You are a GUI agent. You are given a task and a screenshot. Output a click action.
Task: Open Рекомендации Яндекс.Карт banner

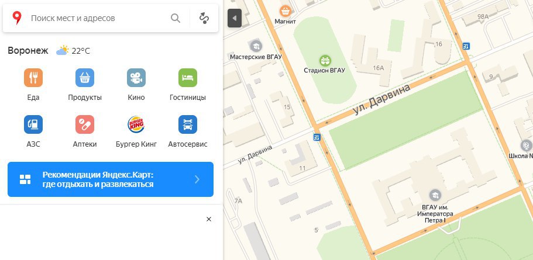tap(111, 179)
